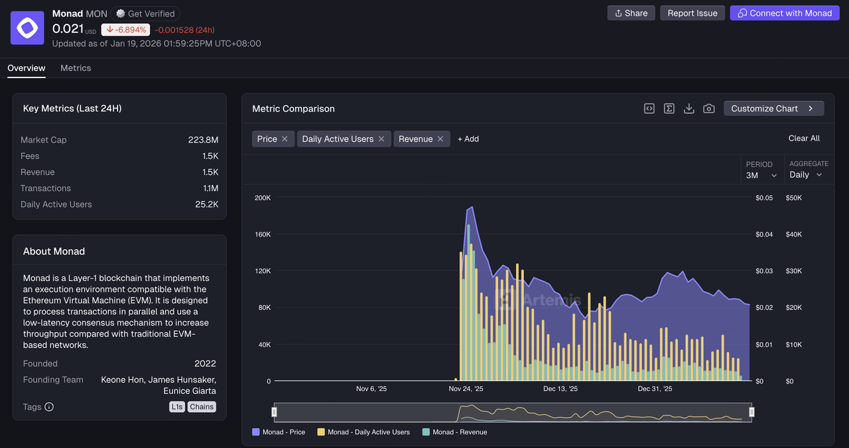Remove the Revenue metric chip

(440, 139)
